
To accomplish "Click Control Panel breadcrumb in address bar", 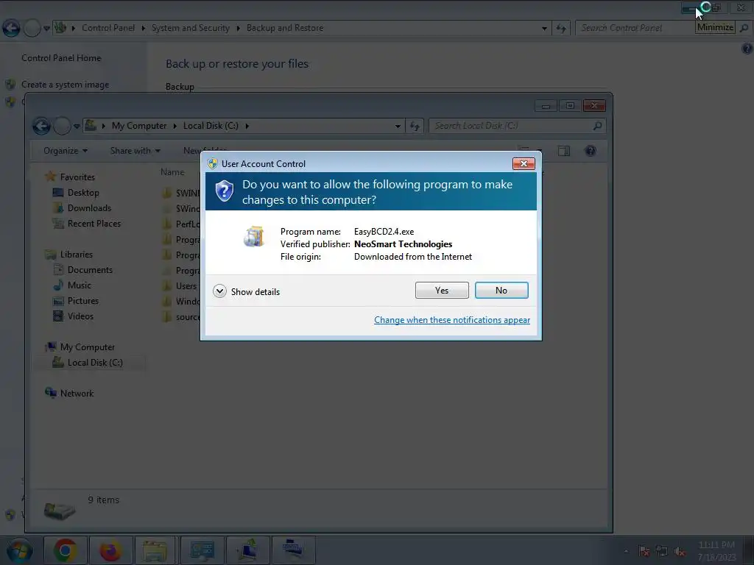I will [x=108, y=28].
